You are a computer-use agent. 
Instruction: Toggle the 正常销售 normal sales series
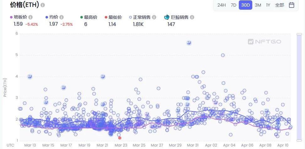(141, 18)
